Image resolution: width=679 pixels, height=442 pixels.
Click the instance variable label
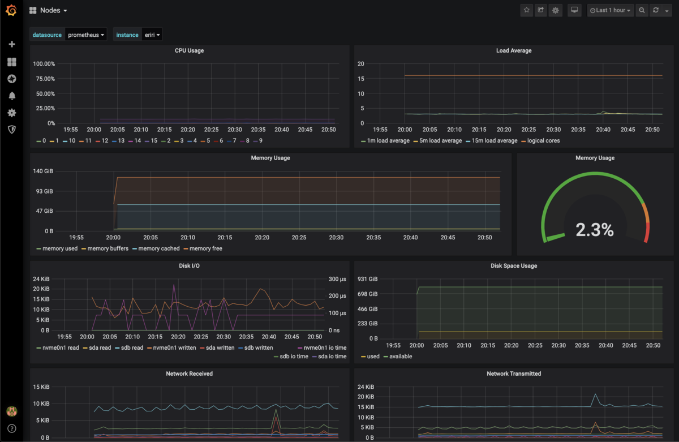click(x=127, y=35)
